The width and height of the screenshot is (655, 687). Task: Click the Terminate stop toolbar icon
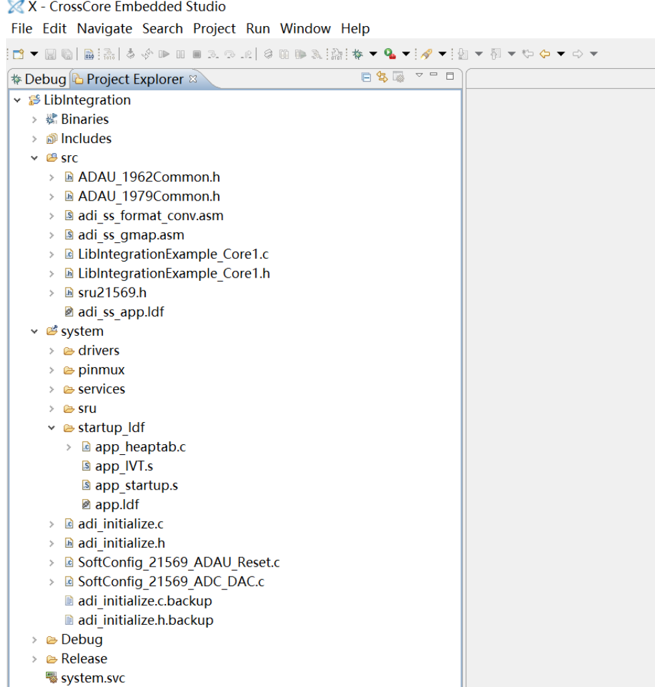tap(197, 54)
